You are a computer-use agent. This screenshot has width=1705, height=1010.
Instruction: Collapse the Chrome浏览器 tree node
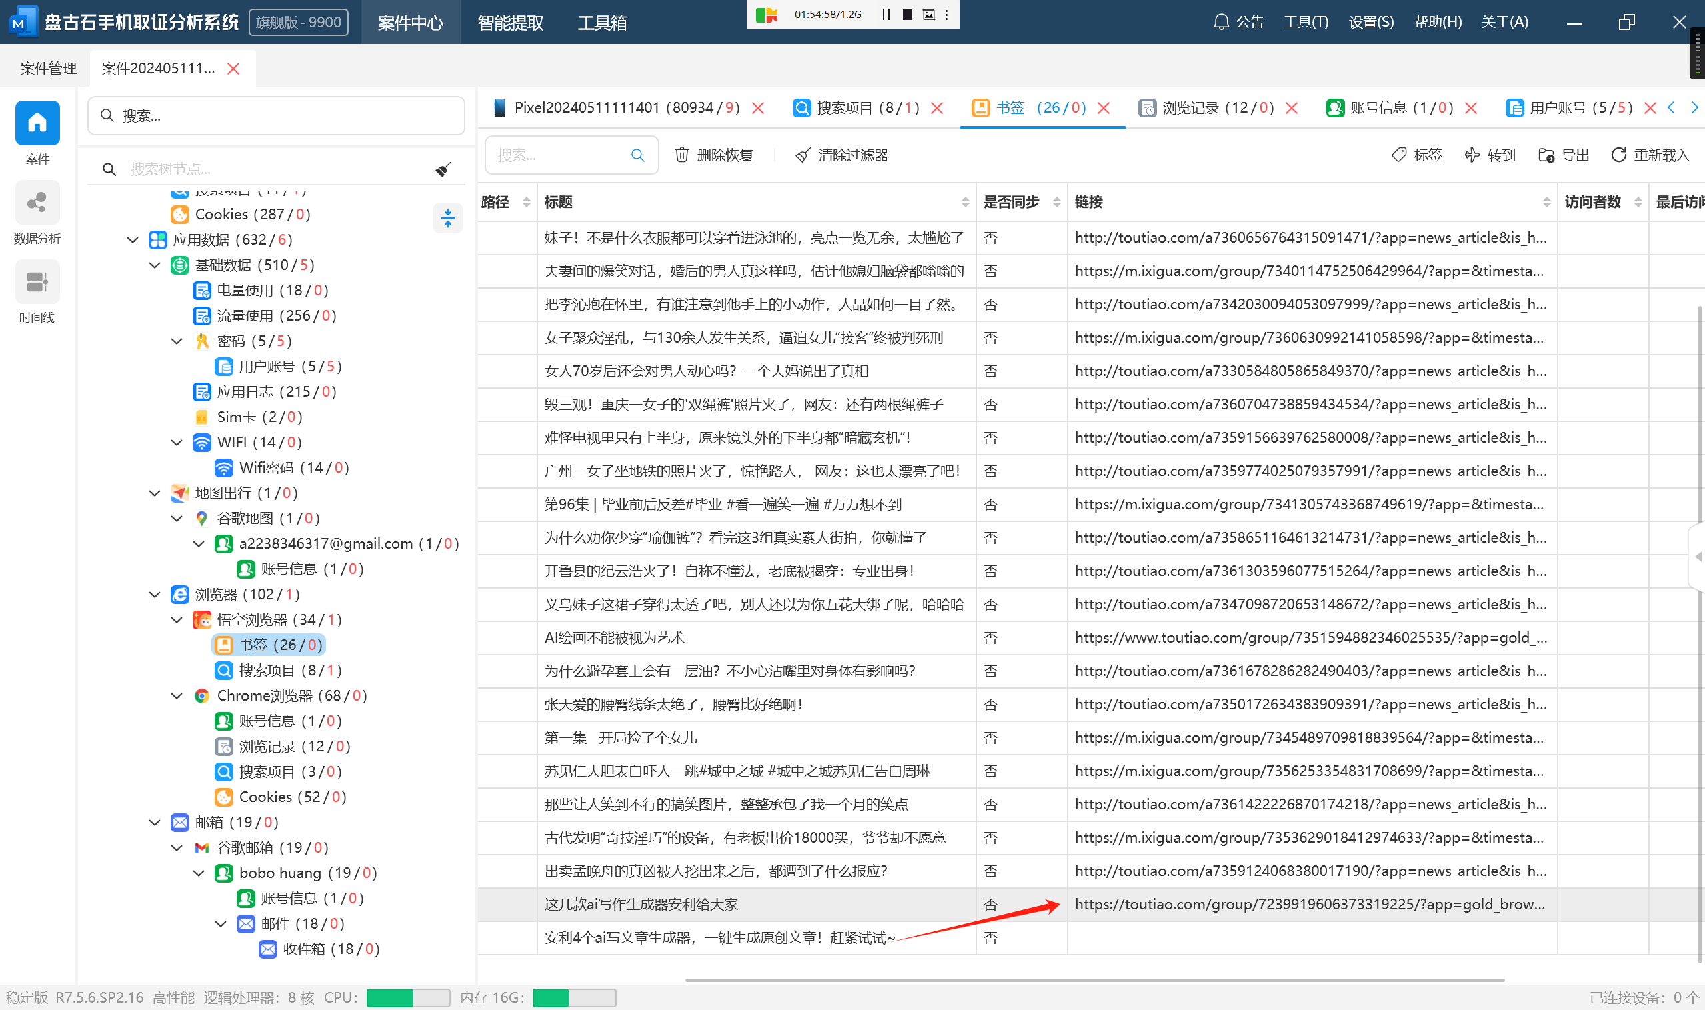(x=177, y=695)
